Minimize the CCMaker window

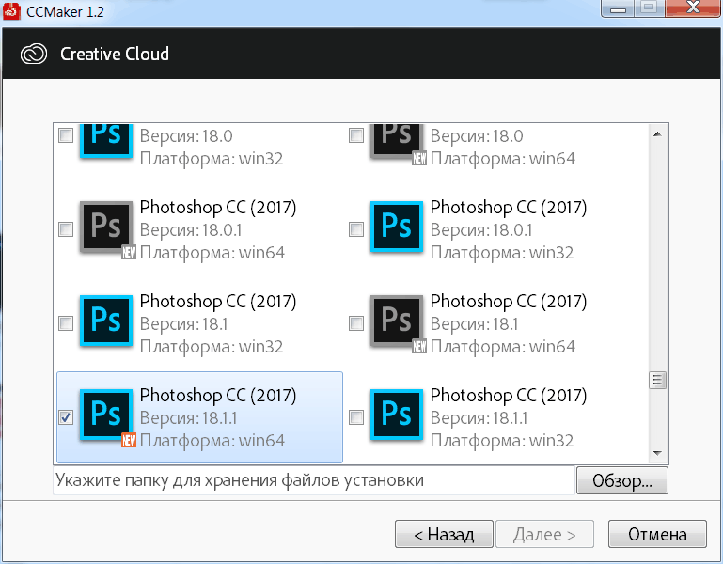(618, 8)
